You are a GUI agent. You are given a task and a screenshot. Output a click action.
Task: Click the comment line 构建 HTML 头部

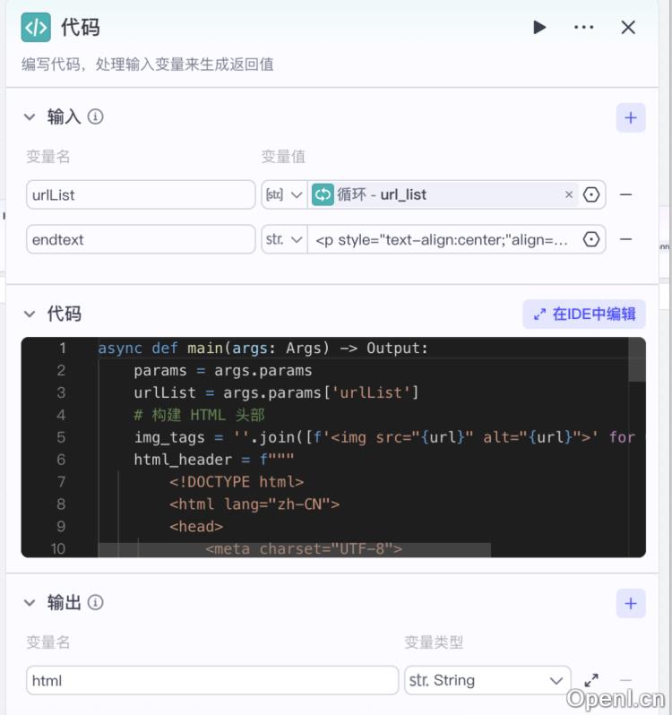pyautogui.click(x=199, y=416)
